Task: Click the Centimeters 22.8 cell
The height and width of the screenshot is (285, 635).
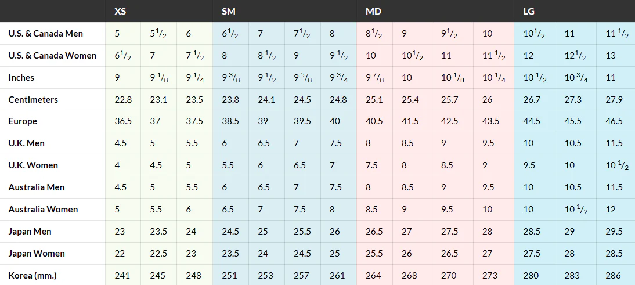Action: 122,100
